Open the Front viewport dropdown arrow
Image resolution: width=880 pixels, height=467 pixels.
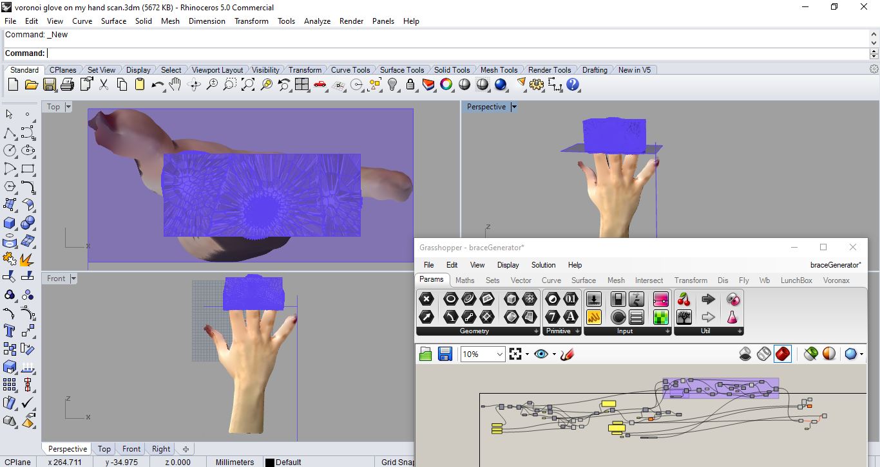(x=73, y=279)
